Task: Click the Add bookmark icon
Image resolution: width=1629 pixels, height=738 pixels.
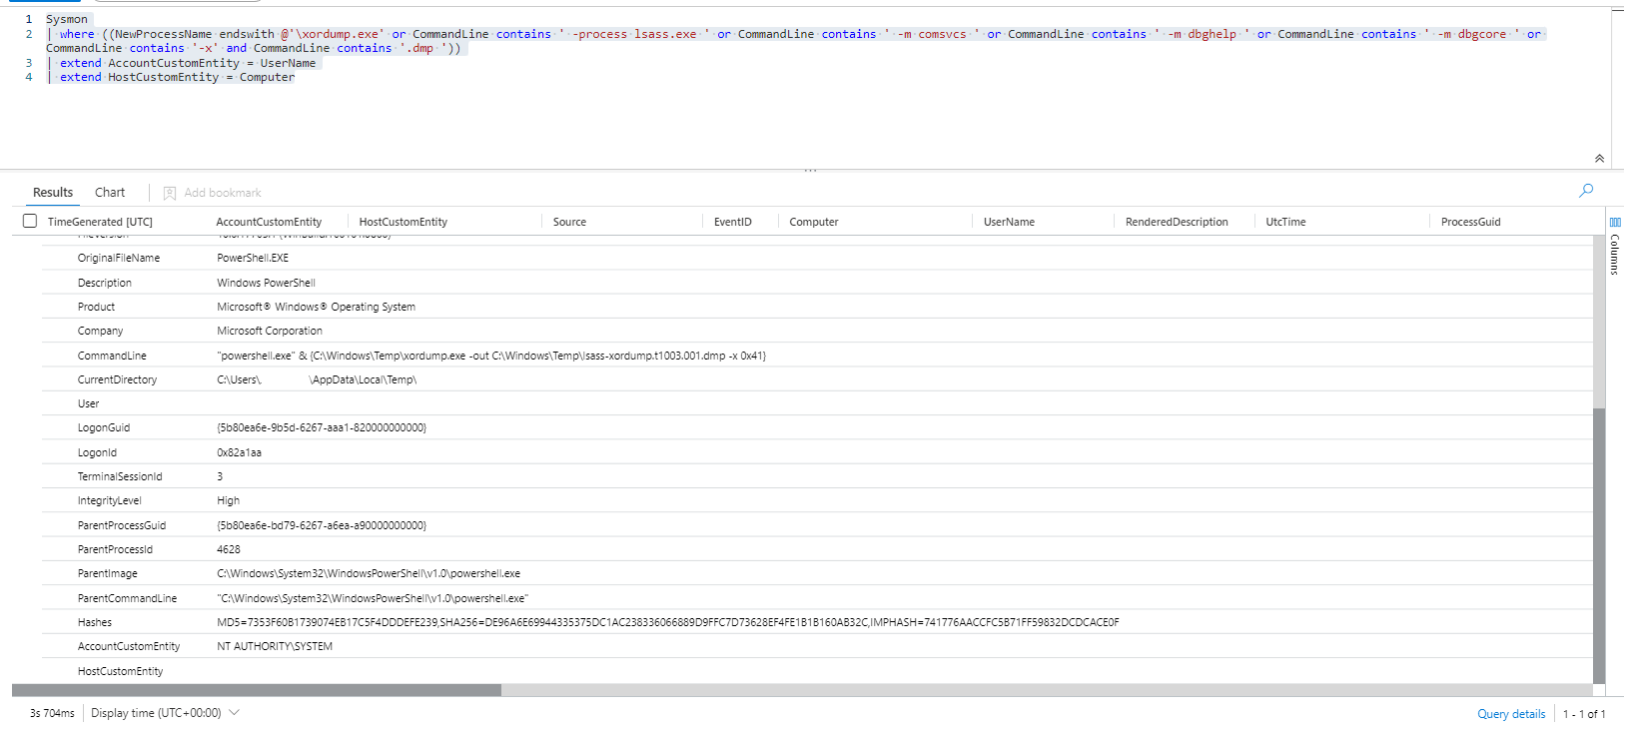Action: tap(170, 193)
